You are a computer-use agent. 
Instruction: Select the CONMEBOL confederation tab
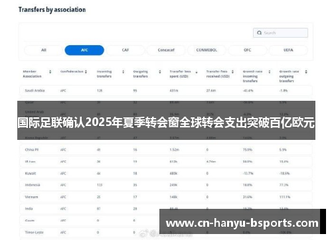pyautogui.click(x=207, y=50)
